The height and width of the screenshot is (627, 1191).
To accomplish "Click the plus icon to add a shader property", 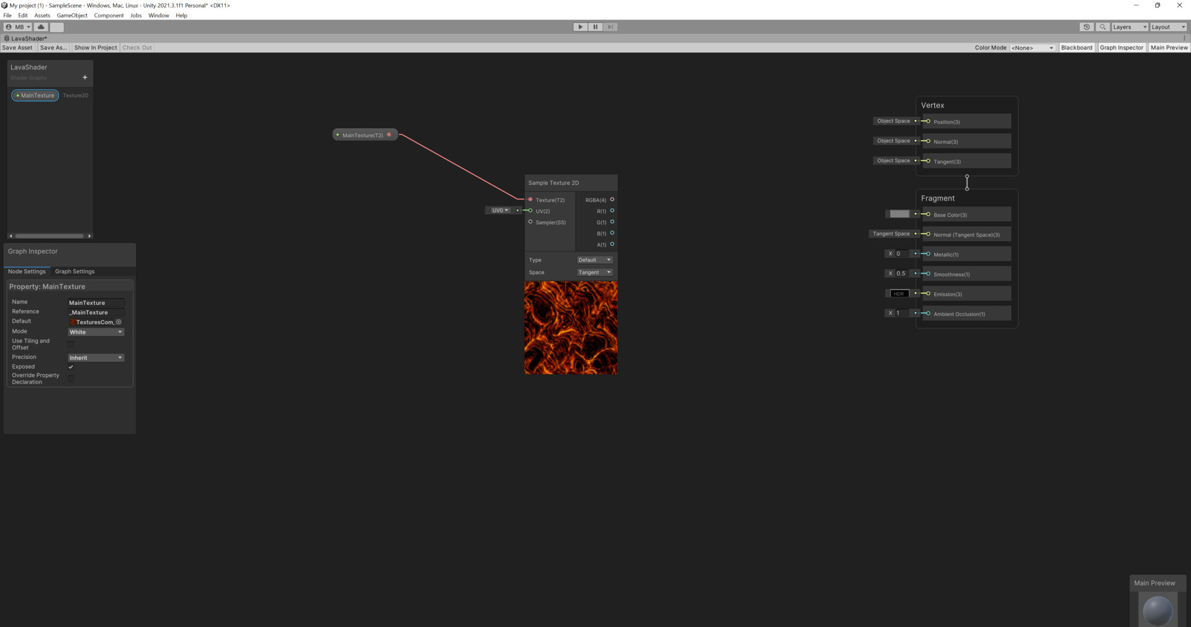I will point(84,77).
